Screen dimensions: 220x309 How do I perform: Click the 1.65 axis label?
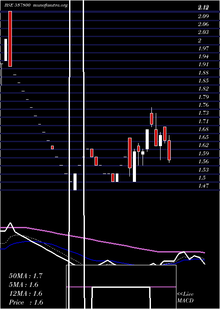pos(203,137)
